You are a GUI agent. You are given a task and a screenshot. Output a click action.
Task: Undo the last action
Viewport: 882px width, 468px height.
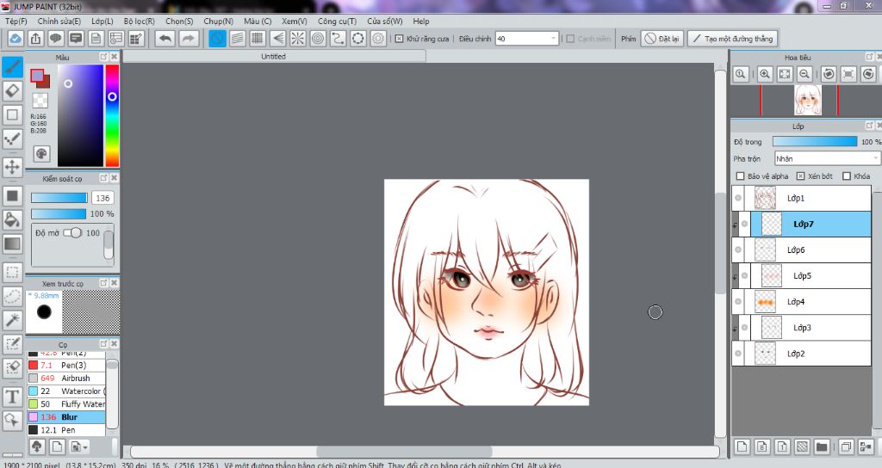pyautogui.click(x=165, y=39)
